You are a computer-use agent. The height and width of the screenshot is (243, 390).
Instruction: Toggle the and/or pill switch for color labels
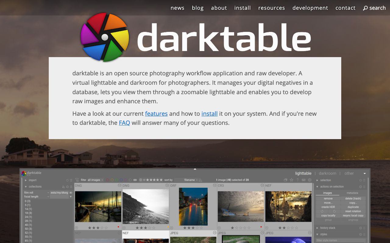click(x=135, y=180)
